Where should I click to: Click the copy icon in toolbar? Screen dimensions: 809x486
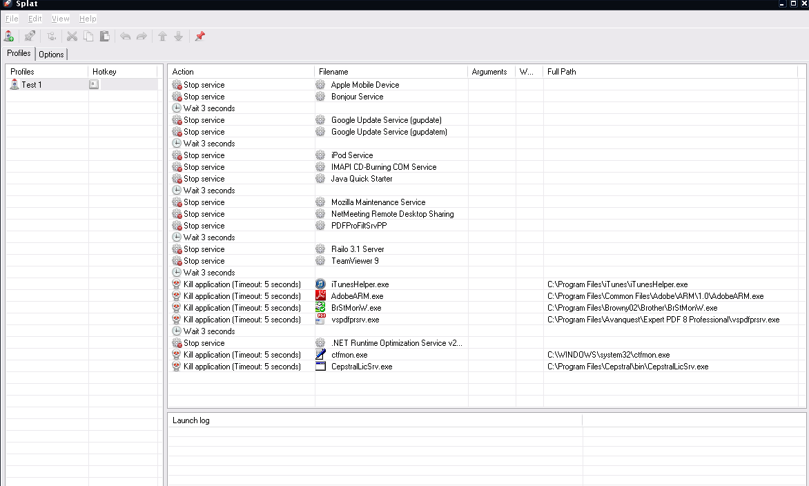pyautogui.click(x=88, y=37)
